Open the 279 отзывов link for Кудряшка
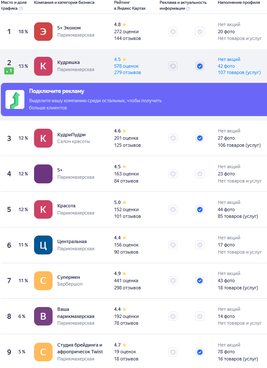 coord(127,72)
